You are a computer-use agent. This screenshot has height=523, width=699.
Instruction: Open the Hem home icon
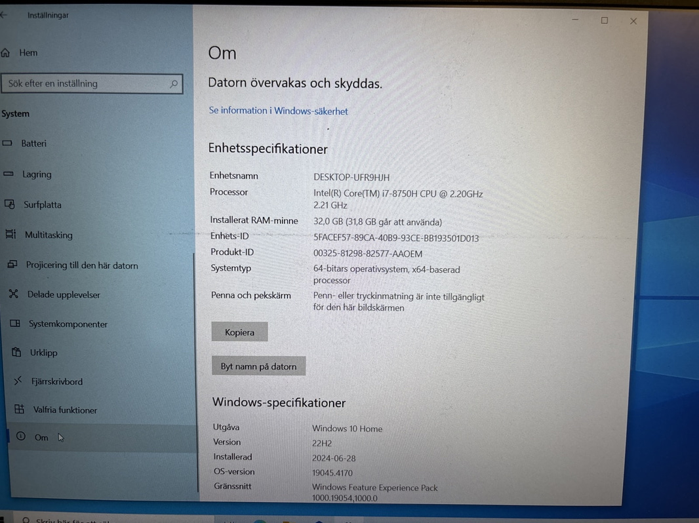tap(5, 53)
